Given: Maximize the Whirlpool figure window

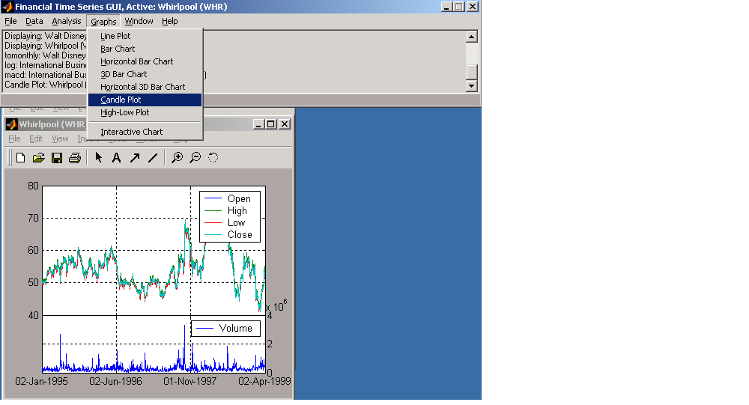Looking at the screenshot, I should tap(271, 124).
